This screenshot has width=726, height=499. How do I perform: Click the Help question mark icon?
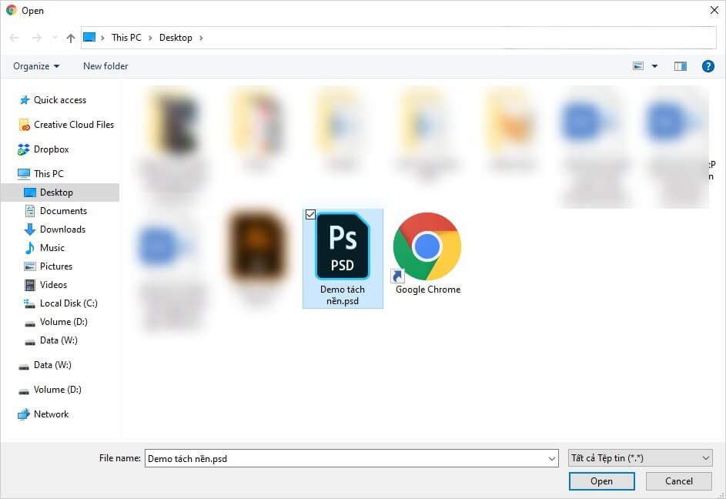tap(708, 66)
